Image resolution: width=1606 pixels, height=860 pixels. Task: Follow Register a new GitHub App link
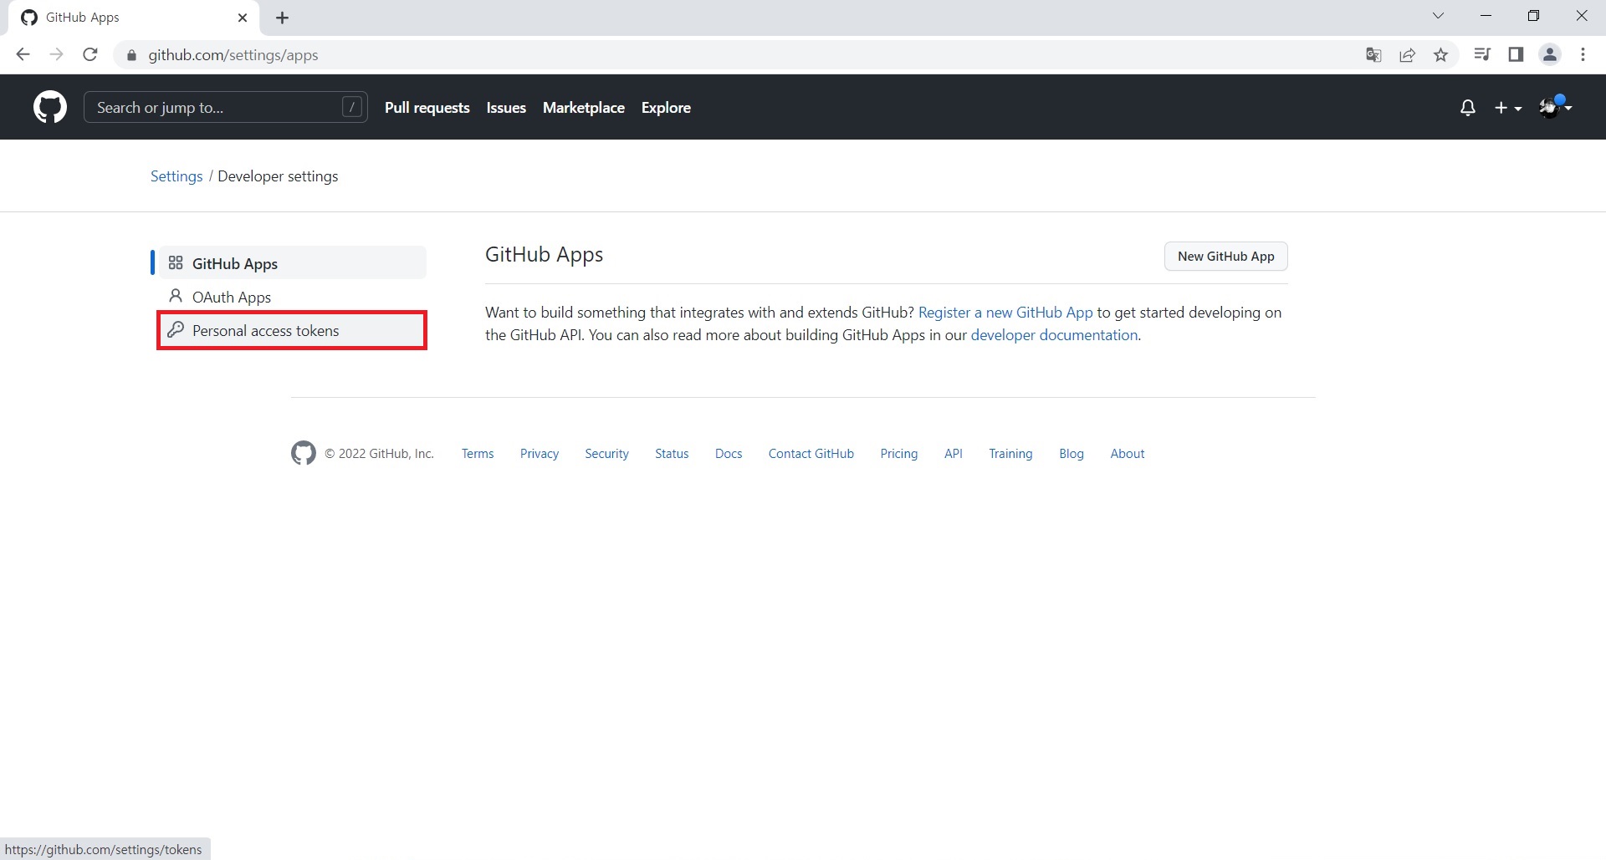coord(1005,313)
